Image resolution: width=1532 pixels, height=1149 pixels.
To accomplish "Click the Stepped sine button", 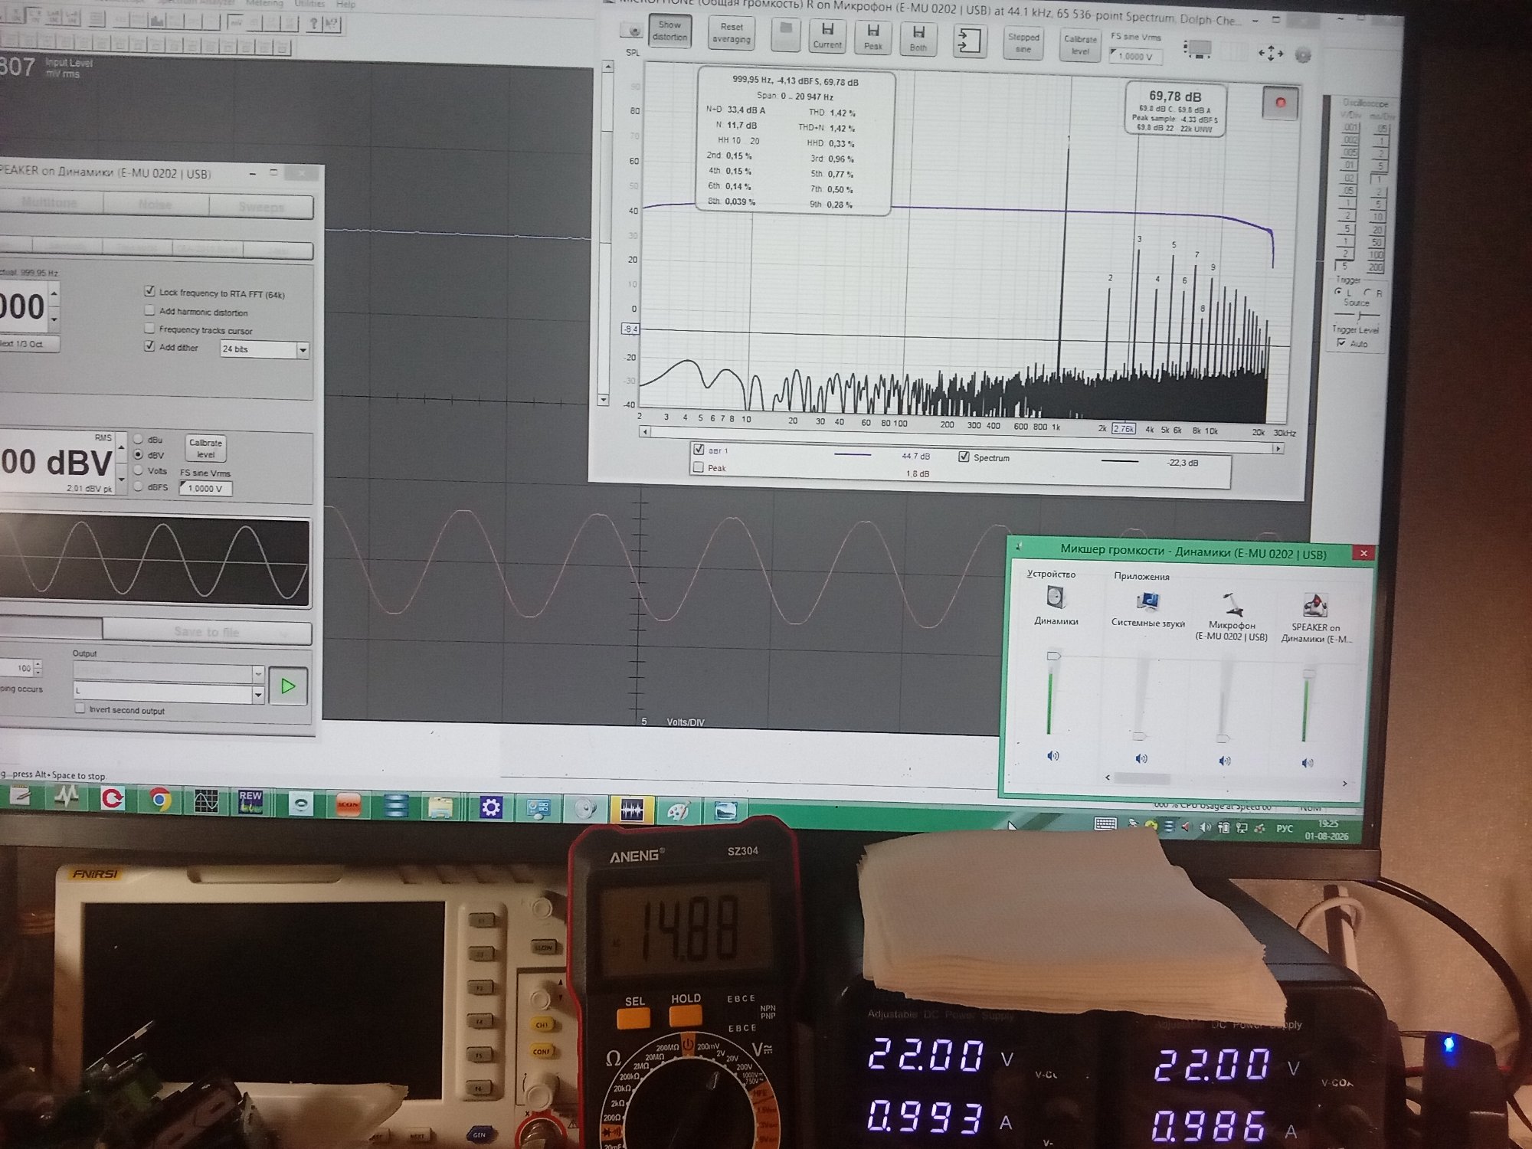I will [x=1023, y=43].
